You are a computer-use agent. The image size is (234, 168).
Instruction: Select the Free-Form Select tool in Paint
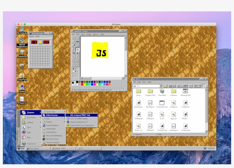(74, 38)
